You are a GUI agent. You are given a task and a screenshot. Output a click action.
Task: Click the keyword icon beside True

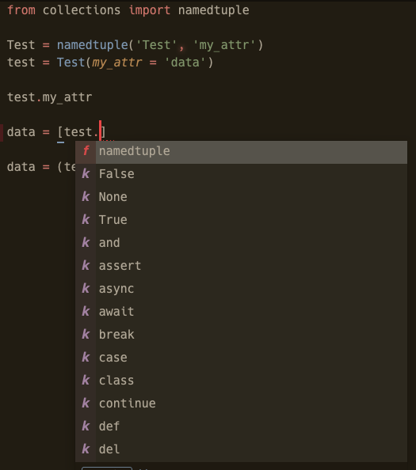coord(86,220)
